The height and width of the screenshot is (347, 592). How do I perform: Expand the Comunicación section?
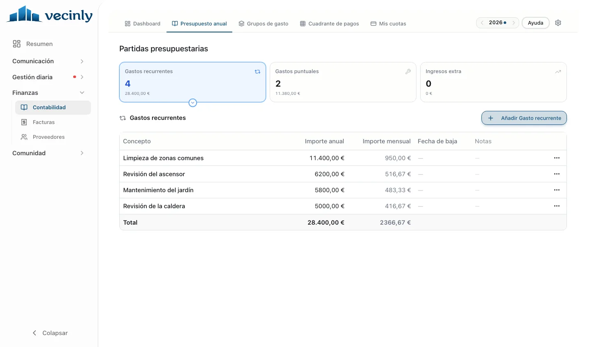[x=49, y=61]
